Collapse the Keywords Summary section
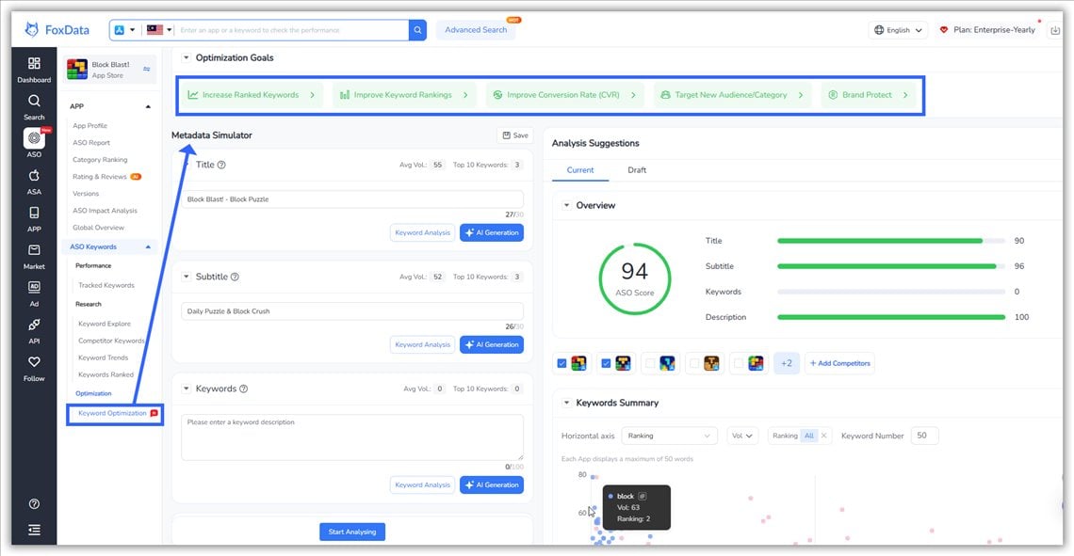 tap(566, 403)
